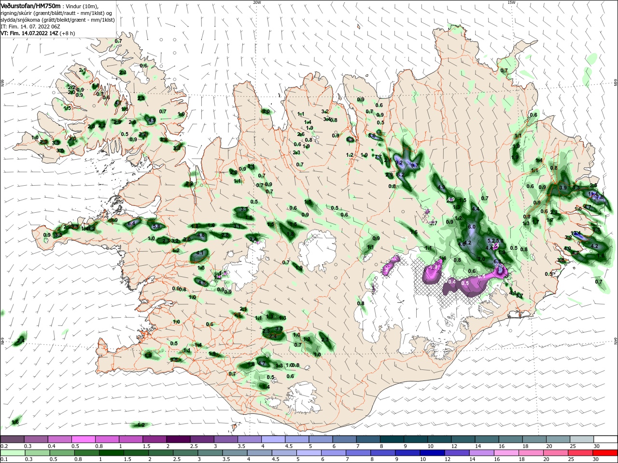This screenshot has height=463, width=618.
Task: Click the navy blue 10–12 rain legend swatch
Action: tap(432, 453)
